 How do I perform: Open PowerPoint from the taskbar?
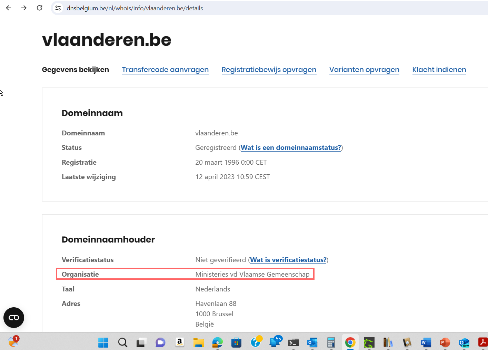[x=445, y=342]
